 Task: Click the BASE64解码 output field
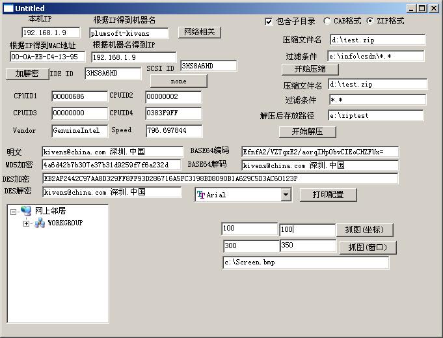320,165
